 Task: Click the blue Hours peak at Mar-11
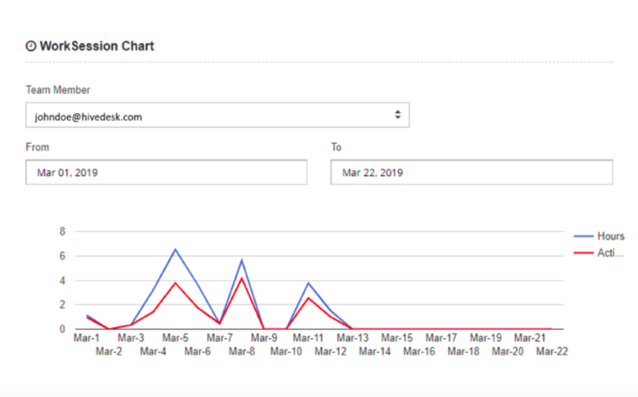click(x=308, y=283)
